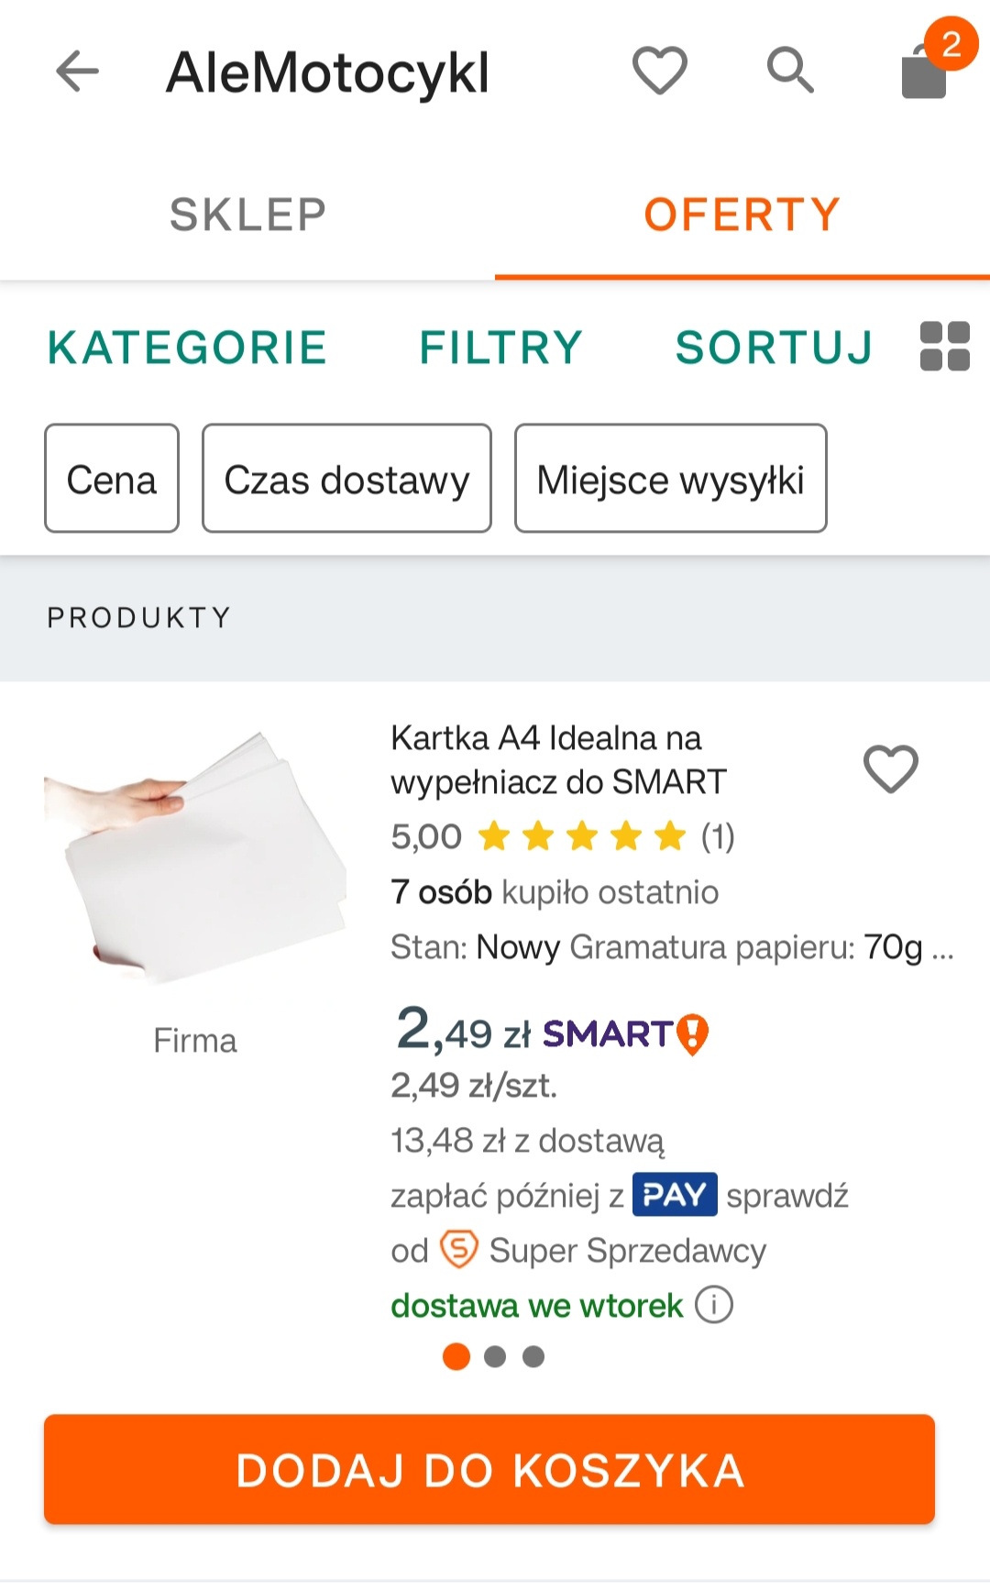Tap the Miejsce wysyłki filter chip
This screenshot has height=1591, width=990.
[x=670, y=479]
